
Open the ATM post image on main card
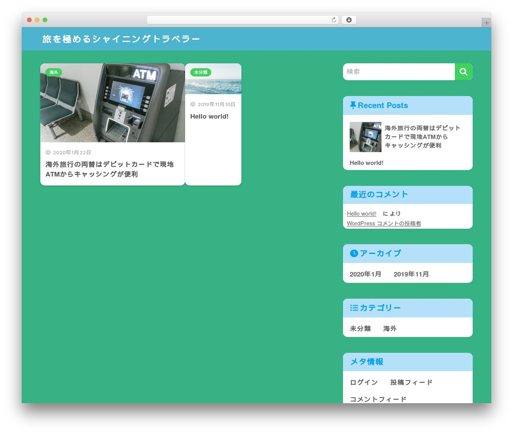pyautogui.click(x=113, y=102)
